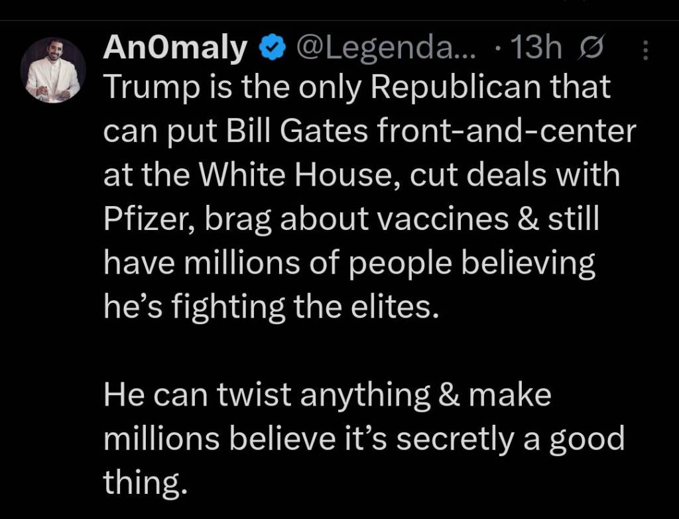Click the blue verified checkmark badge

coord(271,49)
